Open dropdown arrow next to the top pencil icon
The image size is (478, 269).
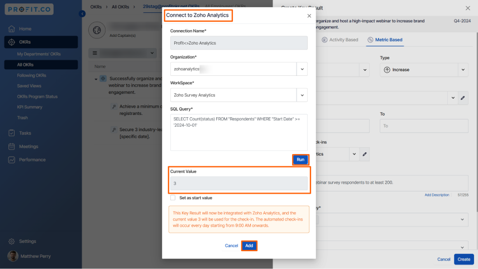coord(453,98)
